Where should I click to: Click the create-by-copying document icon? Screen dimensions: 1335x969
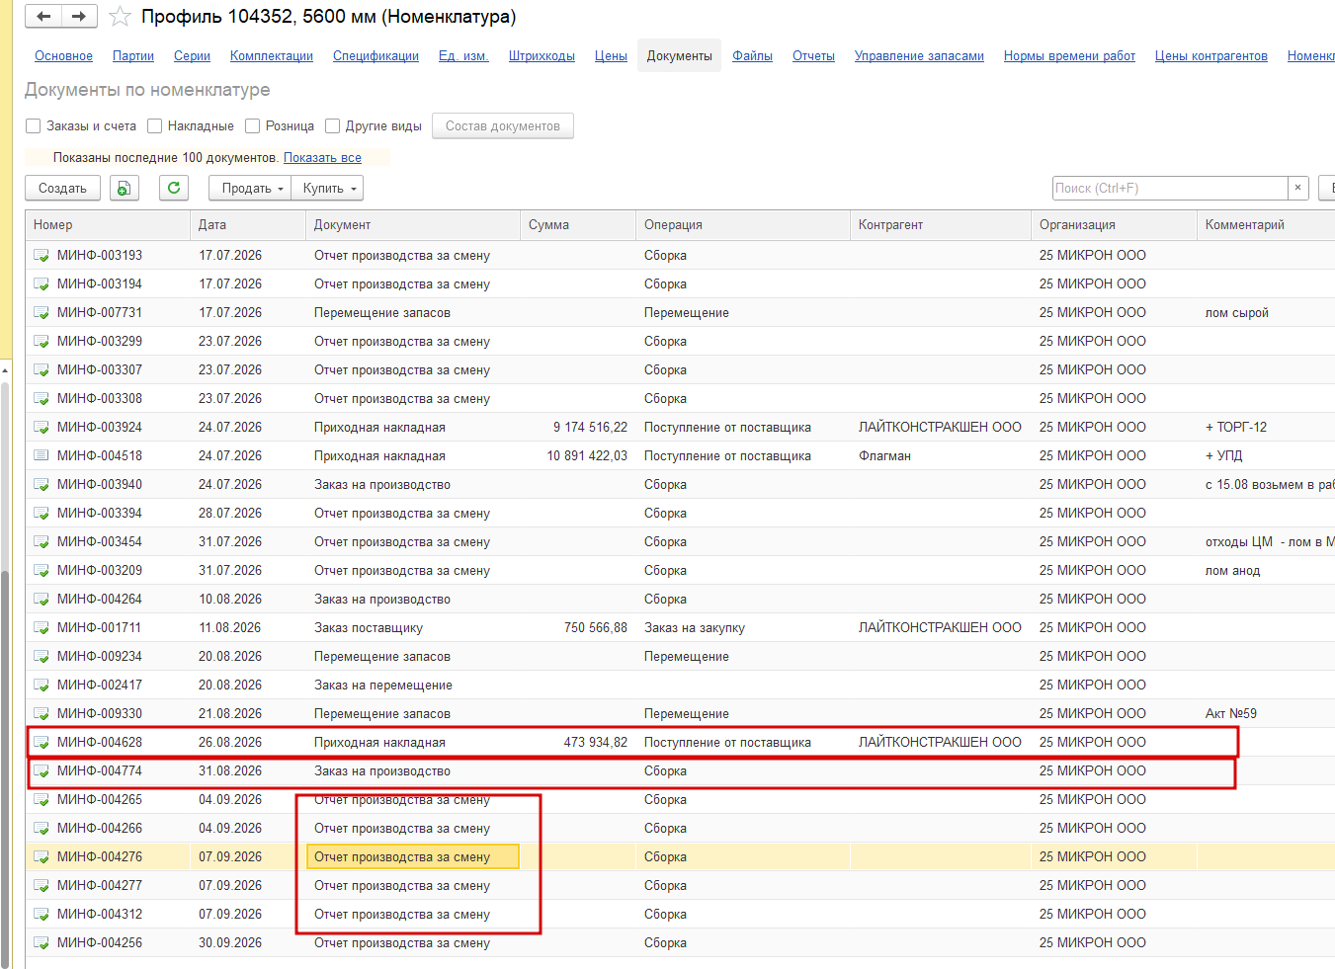point(124,188)
